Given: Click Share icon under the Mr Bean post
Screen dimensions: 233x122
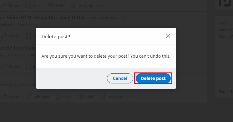Looking at the screenshot, I should pos(4,36).
